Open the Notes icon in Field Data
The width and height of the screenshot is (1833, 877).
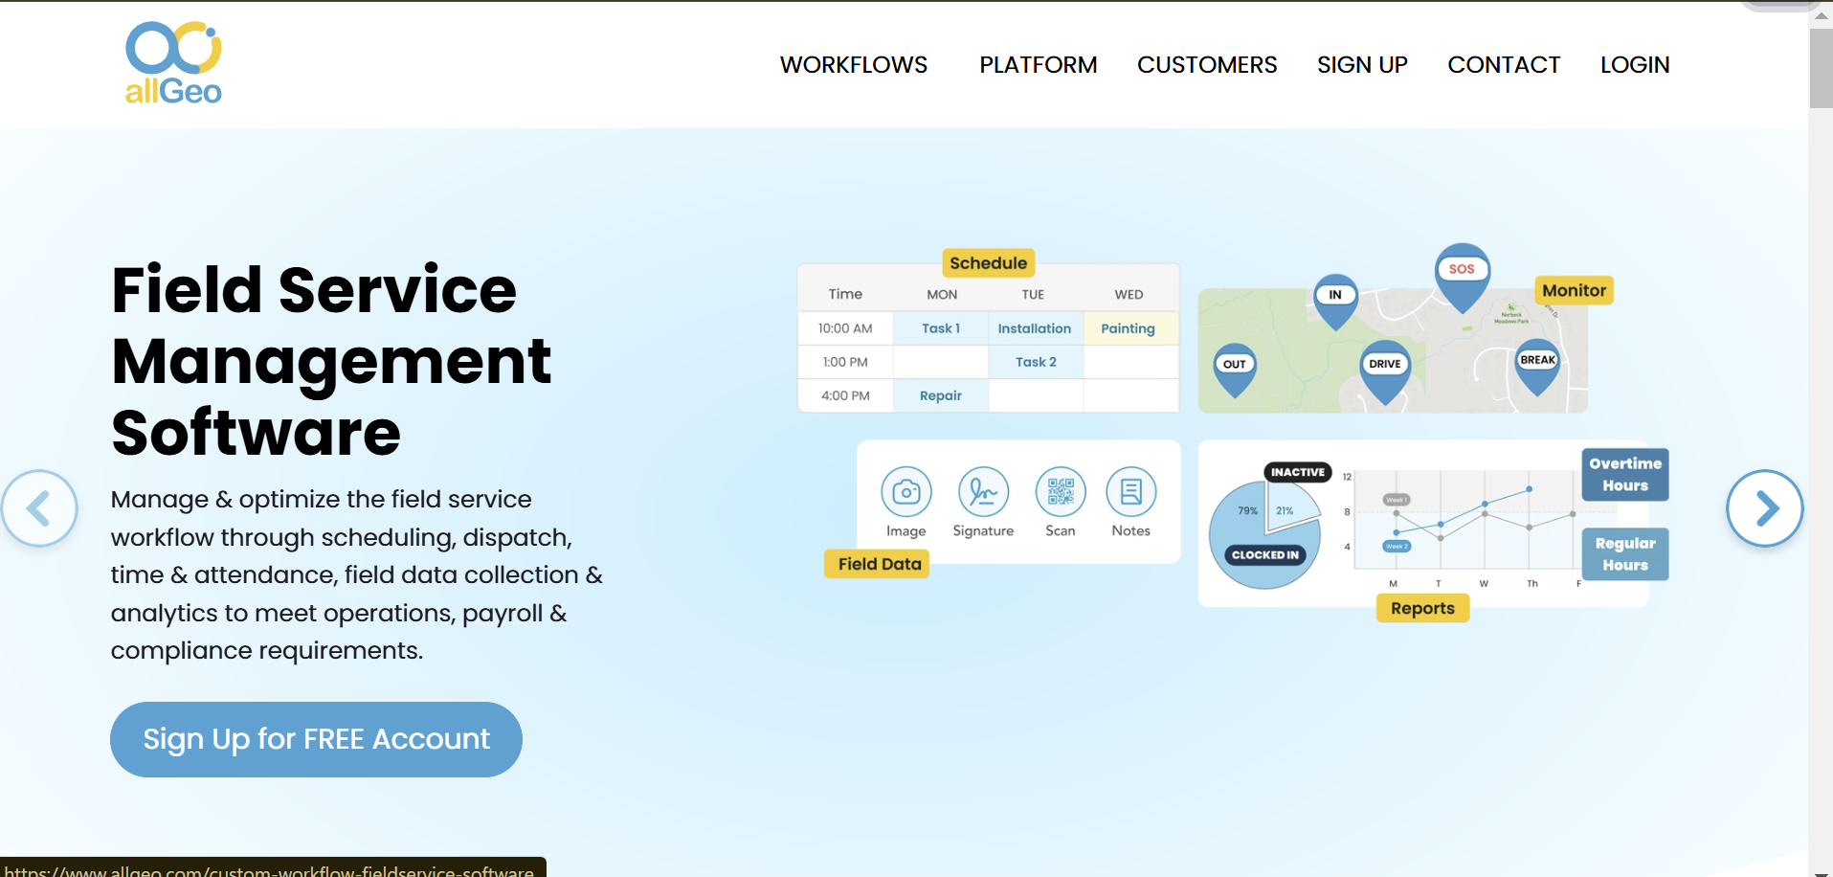click(1131, 491)
